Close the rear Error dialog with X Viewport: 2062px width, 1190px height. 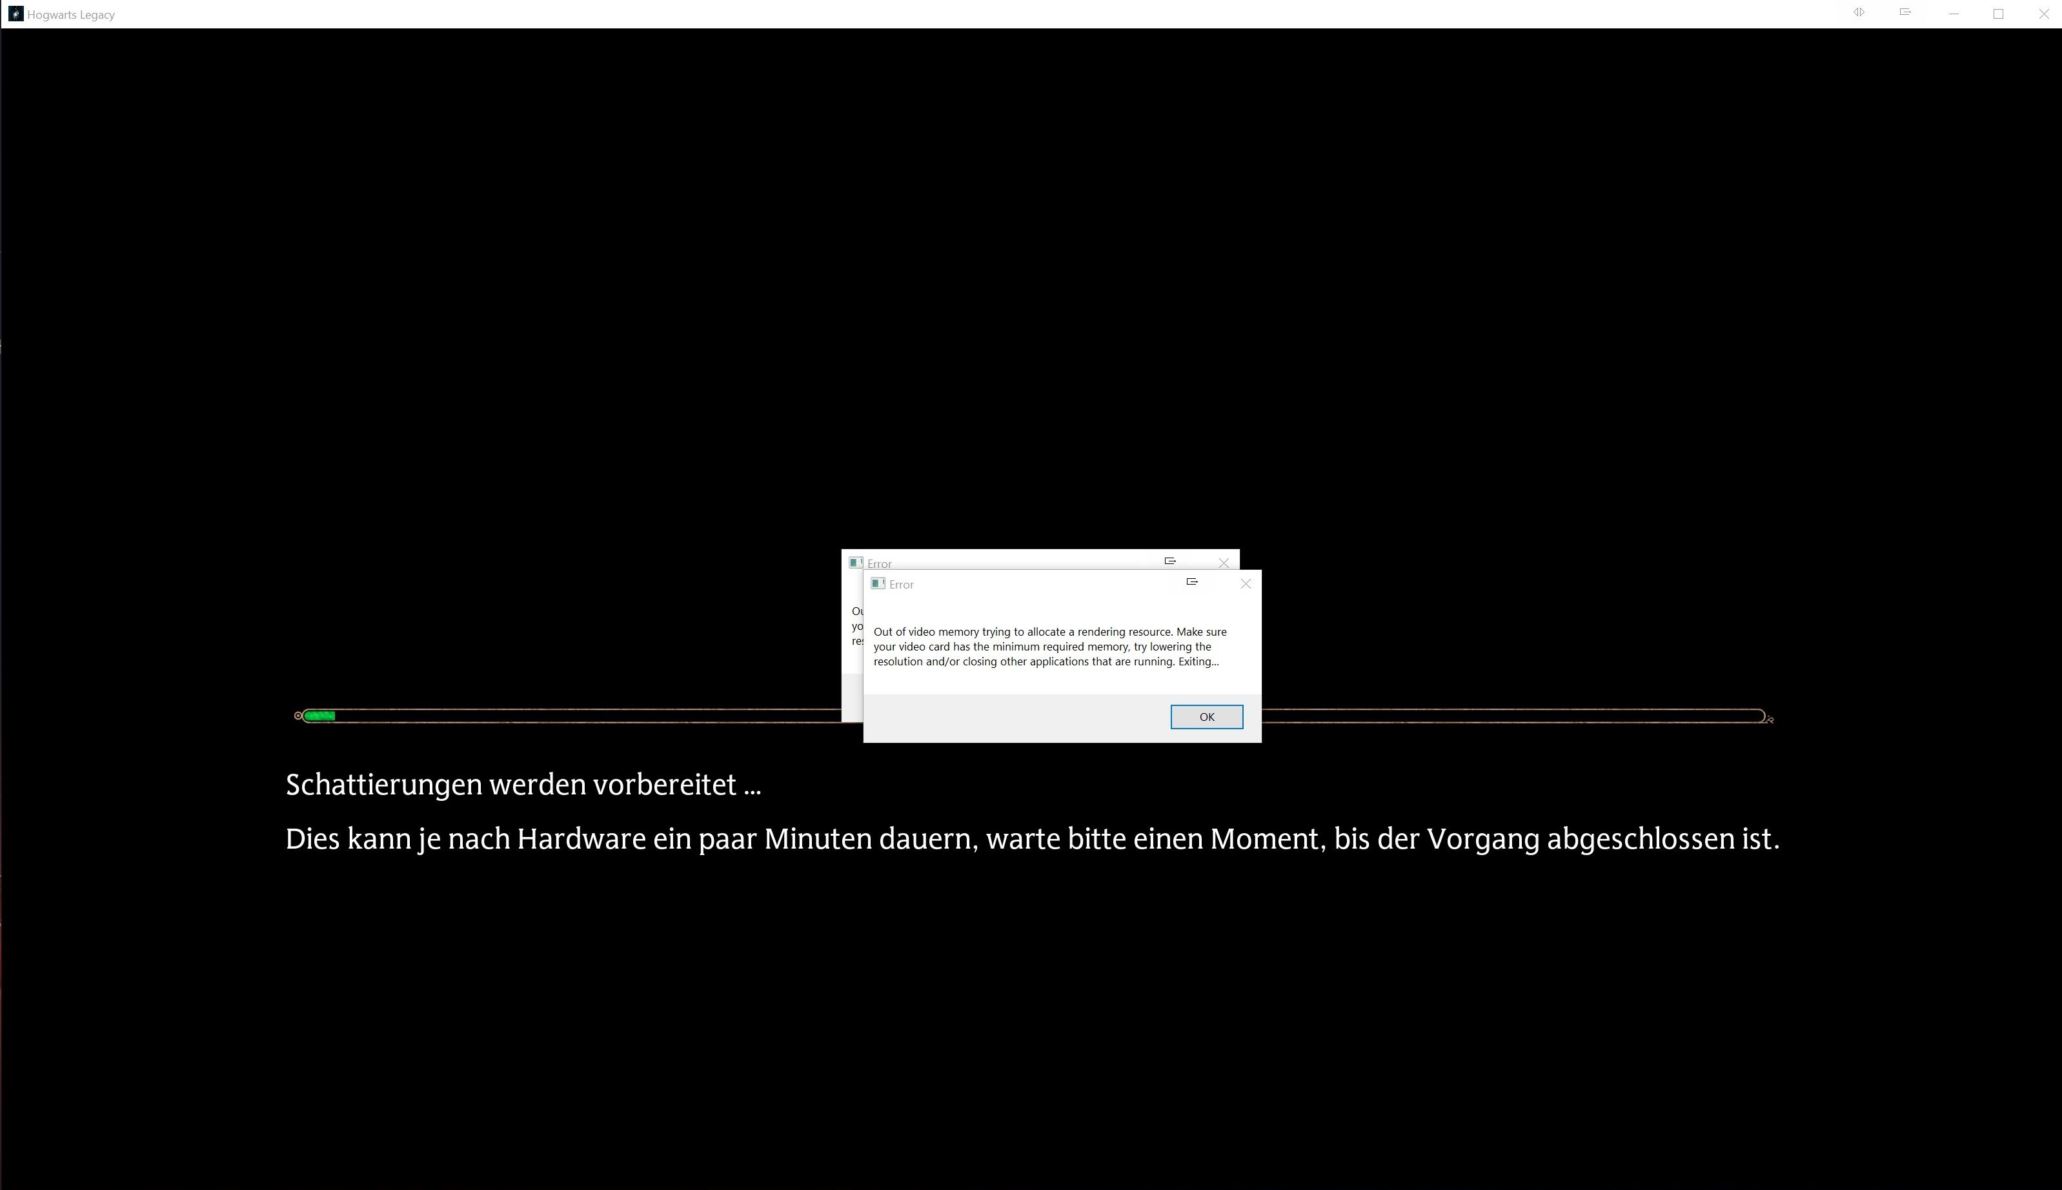(1224, 562)
